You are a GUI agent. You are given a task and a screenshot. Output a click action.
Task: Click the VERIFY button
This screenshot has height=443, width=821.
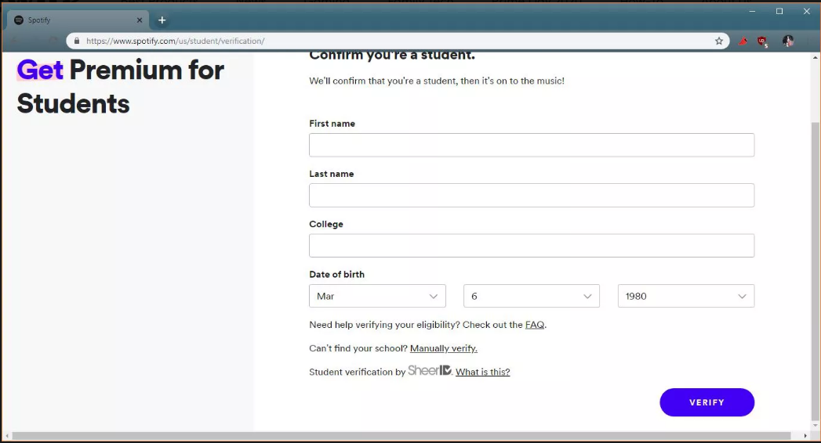707,402
